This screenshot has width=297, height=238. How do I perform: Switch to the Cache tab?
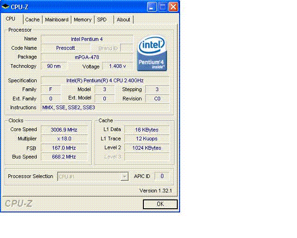pos(32,20)
